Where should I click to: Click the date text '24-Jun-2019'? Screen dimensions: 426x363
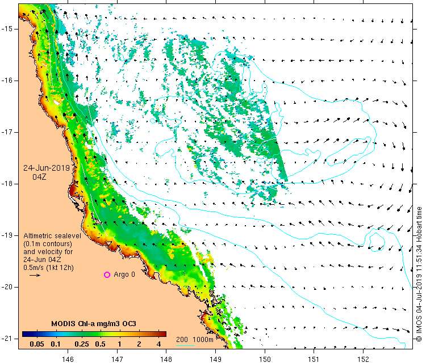[47, 168]
